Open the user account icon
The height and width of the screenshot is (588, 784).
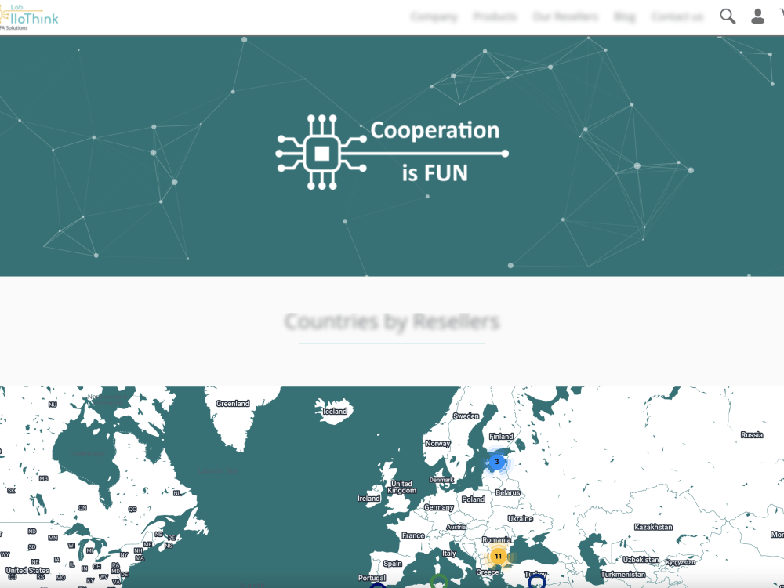point(757,16)
